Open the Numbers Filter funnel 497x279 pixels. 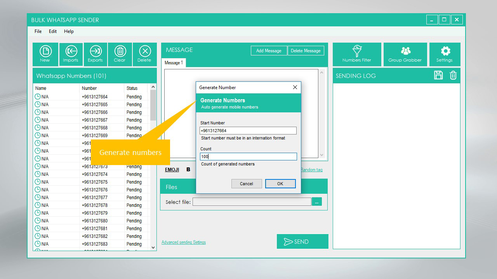pyautogui.click(x=357, y=54)
